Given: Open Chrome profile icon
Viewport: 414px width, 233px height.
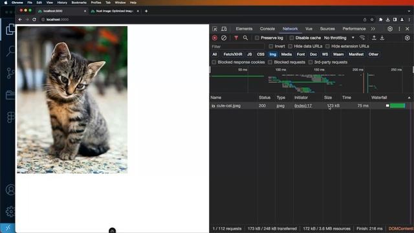Looking at the screenshot, I should [402, 19].
